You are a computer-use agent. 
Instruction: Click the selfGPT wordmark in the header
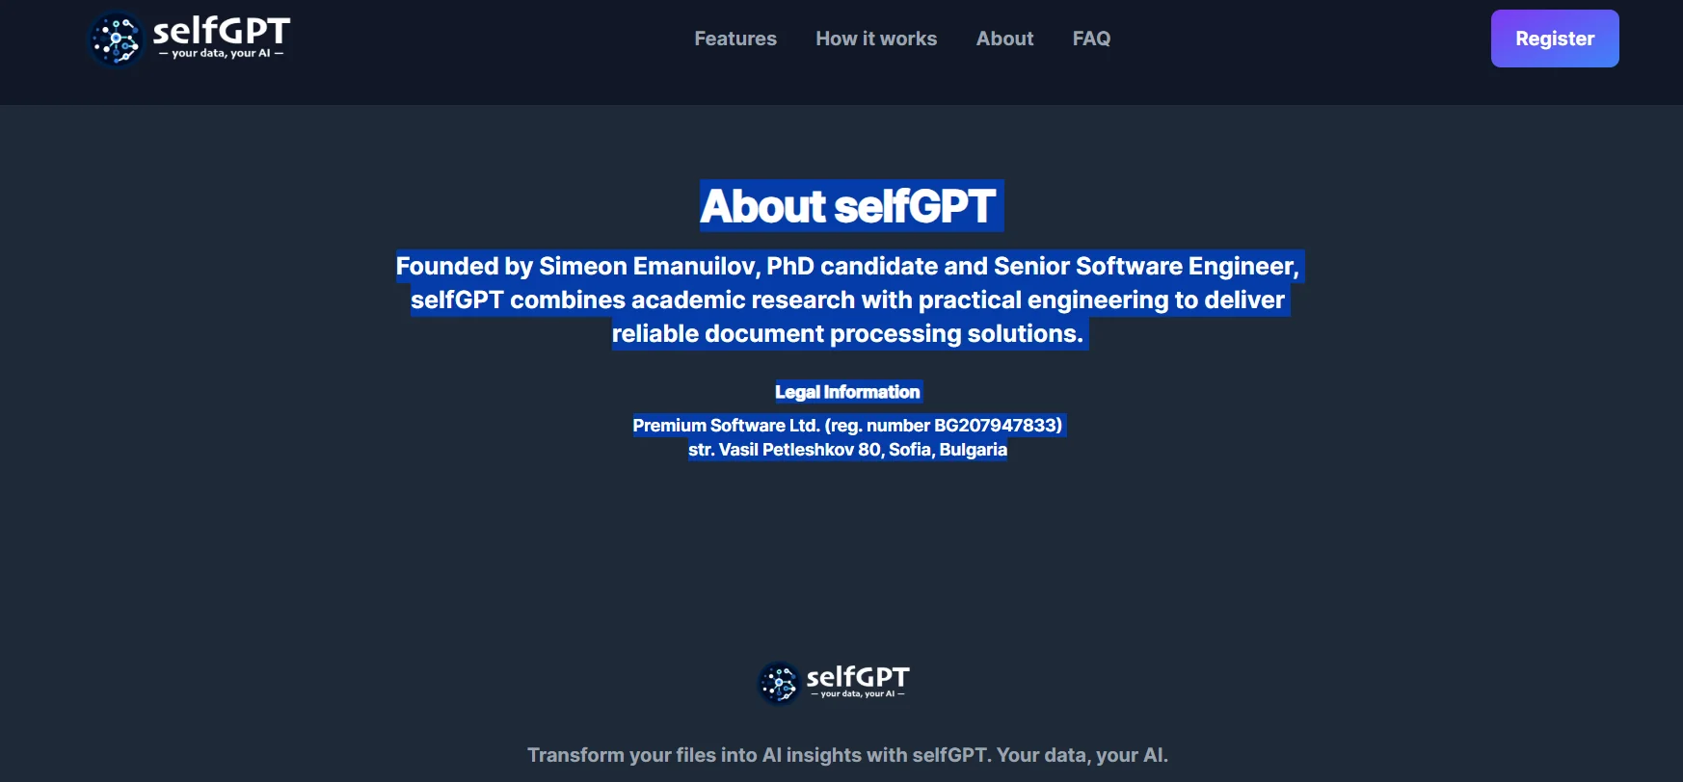(221, 31)
